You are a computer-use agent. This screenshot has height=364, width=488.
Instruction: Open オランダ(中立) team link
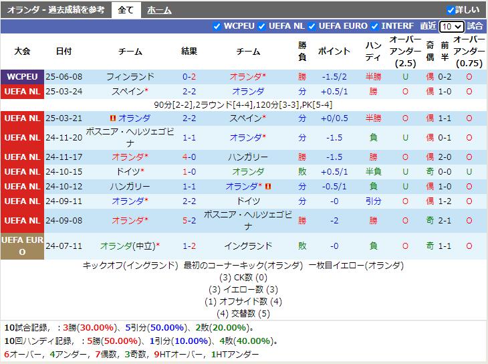(x=128, y=246)
